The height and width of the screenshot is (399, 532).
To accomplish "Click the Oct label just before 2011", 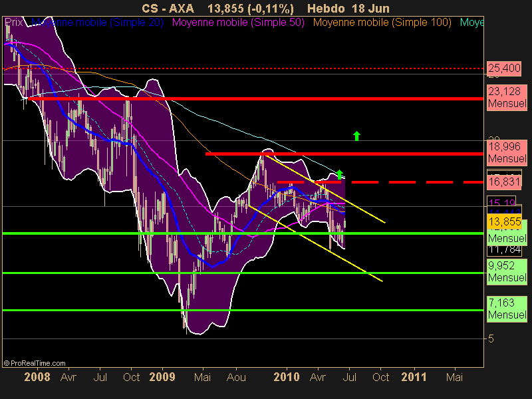I will 380,377.
